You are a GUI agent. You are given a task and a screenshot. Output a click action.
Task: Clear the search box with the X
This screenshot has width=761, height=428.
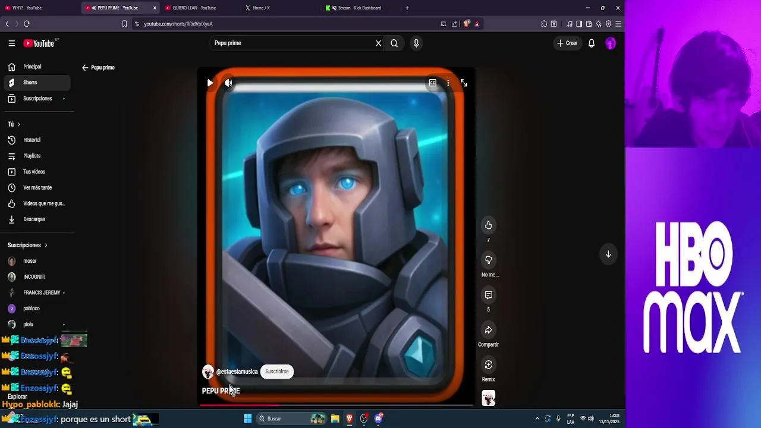(x=378, y=43)
